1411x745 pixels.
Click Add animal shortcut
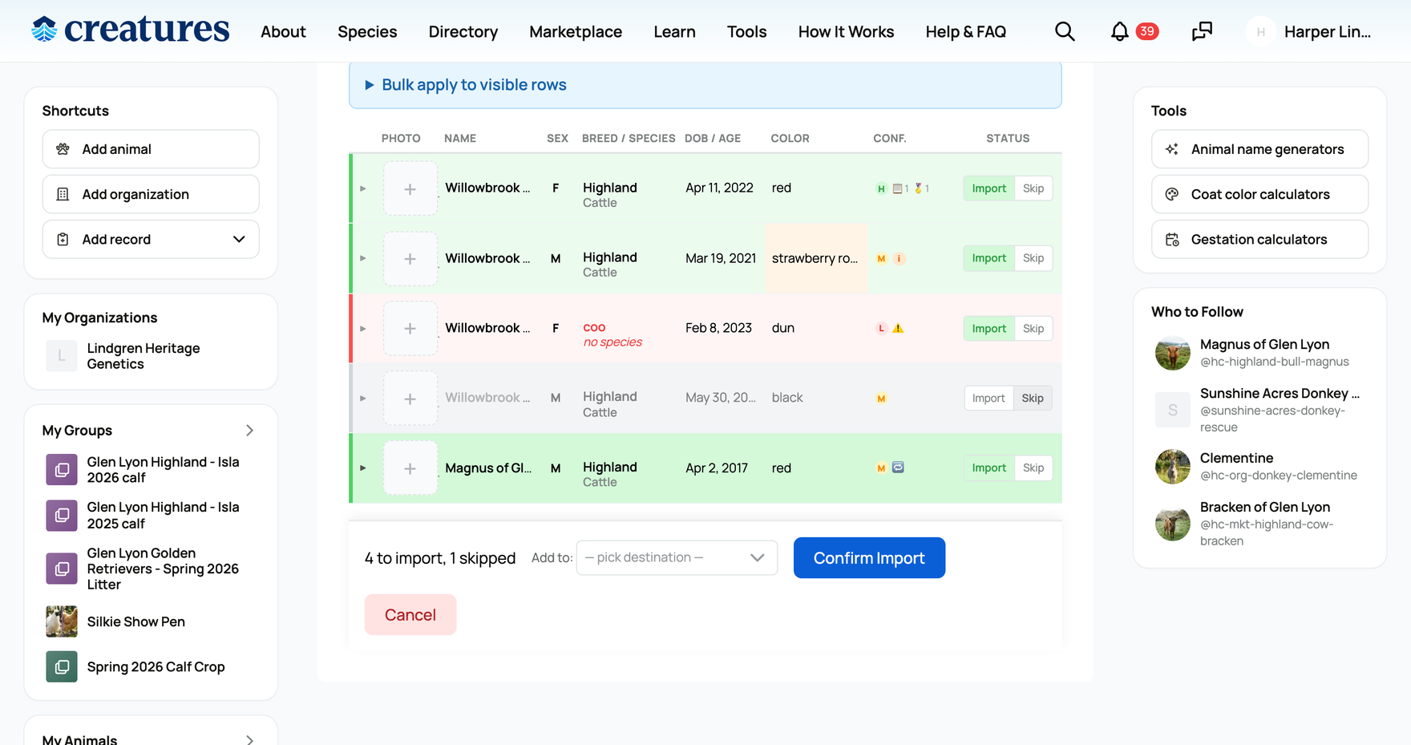pyautogui.click(x=151, y=149)
